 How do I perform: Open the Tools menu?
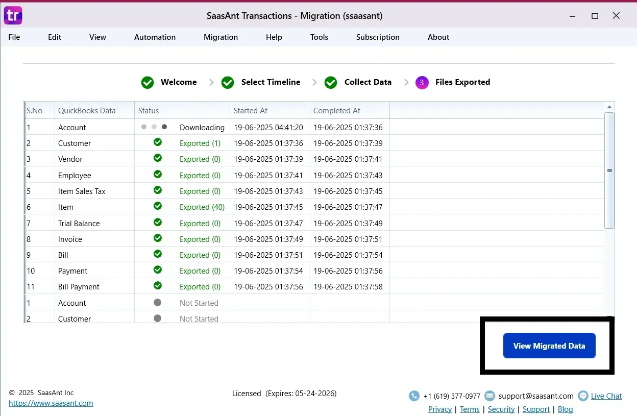(x=319, y=37)
